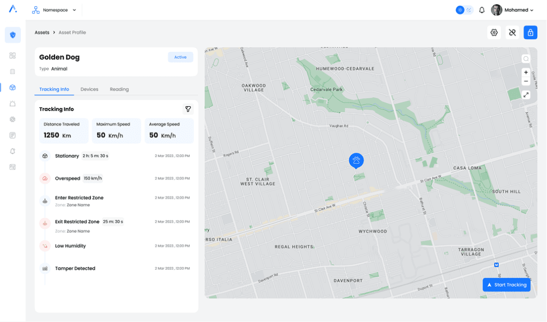Screen dimensions: 547x322
Task: Open the Reading tab
Action: [119, 89]
